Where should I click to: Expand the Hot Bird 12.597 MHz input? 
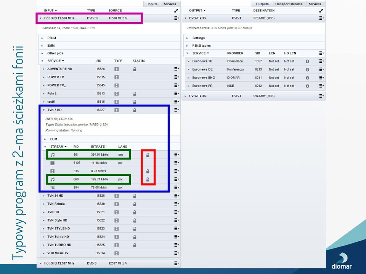click(x=41, y=263)
